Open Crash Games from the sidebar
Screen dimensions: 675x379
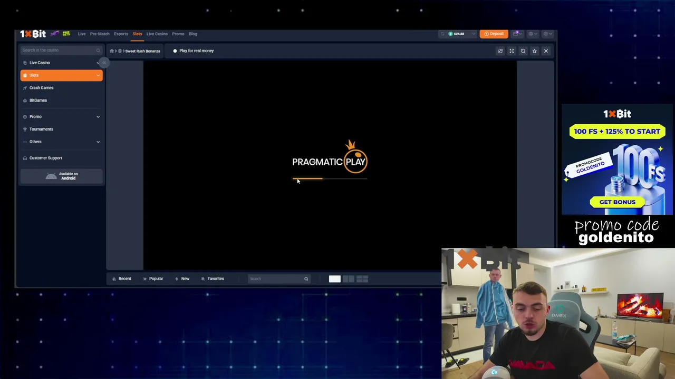coord(41,88)
